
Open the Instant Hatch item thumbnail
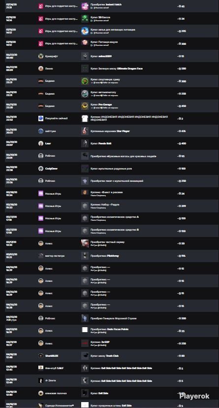85,6
